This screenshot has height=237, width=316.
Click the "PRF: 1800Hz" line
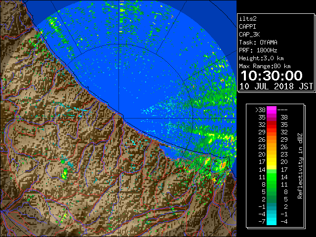(258, 50)
